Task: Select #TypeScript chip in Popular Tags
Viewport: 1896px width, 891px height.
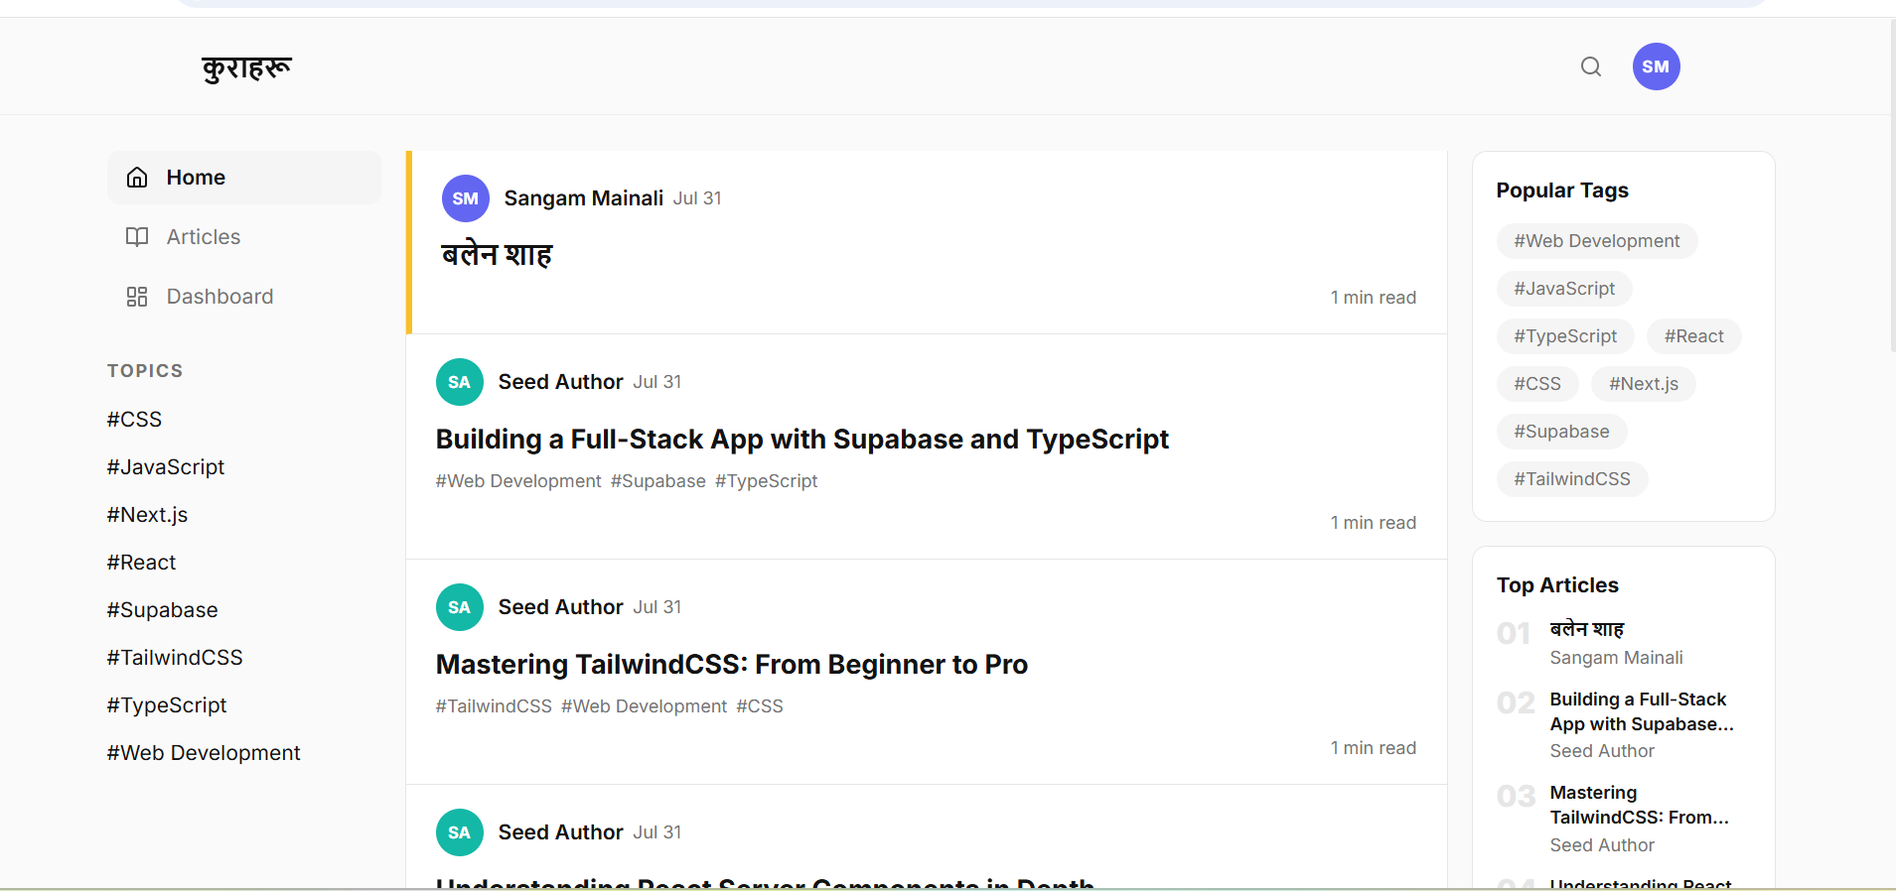Action: (x=1565, y=336)
